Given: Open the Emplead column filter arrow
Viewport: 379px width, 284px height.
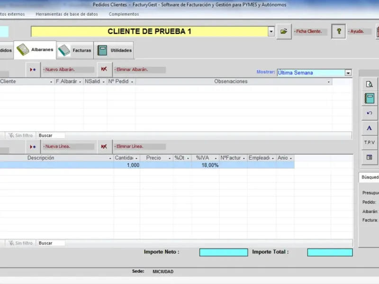Looking at the screenshot, I should click(273, 159).
